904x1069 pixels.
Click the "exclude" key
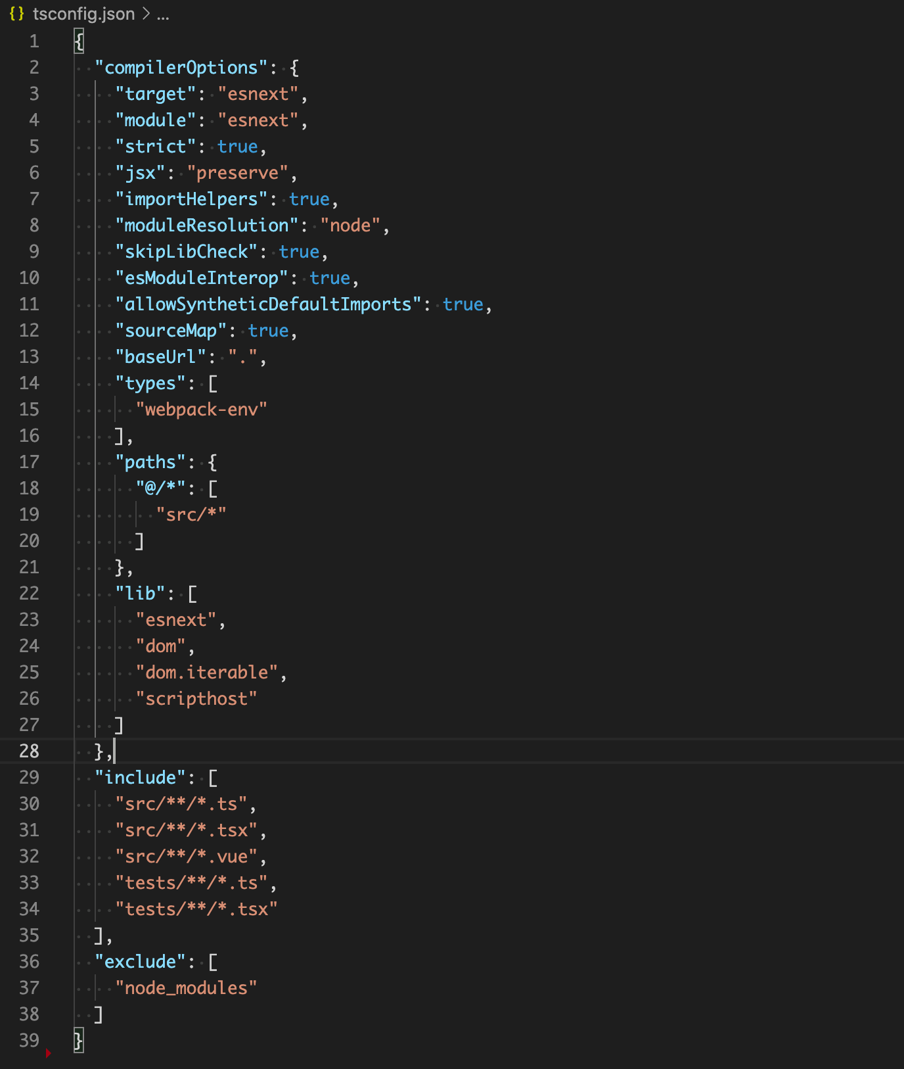[x=141, y=962]
